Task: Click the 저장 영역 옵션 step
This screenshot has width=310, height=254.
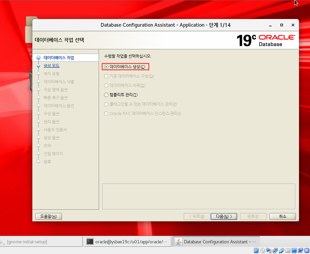Action: (56, 90)
